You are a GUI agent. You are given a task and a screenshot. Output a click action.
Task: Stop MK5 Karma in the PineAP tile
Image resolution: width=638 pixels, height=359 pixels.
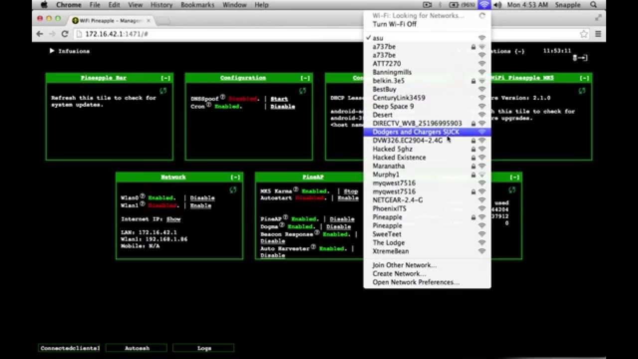351,191
